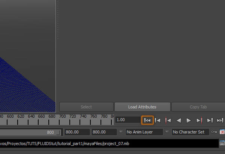
Task: Expand the character set dropdown arrow
Action: pyautogui.click(x=167, y=132)
